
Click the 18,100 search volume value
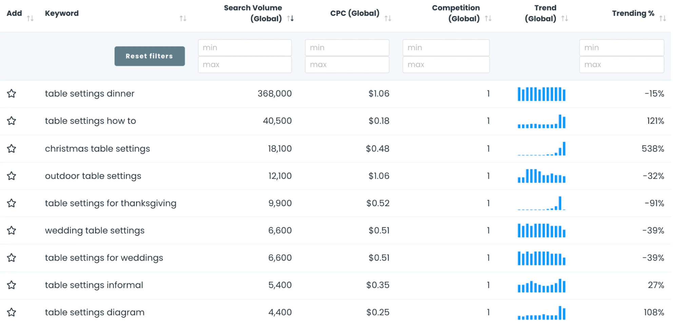tap(279, 149)
